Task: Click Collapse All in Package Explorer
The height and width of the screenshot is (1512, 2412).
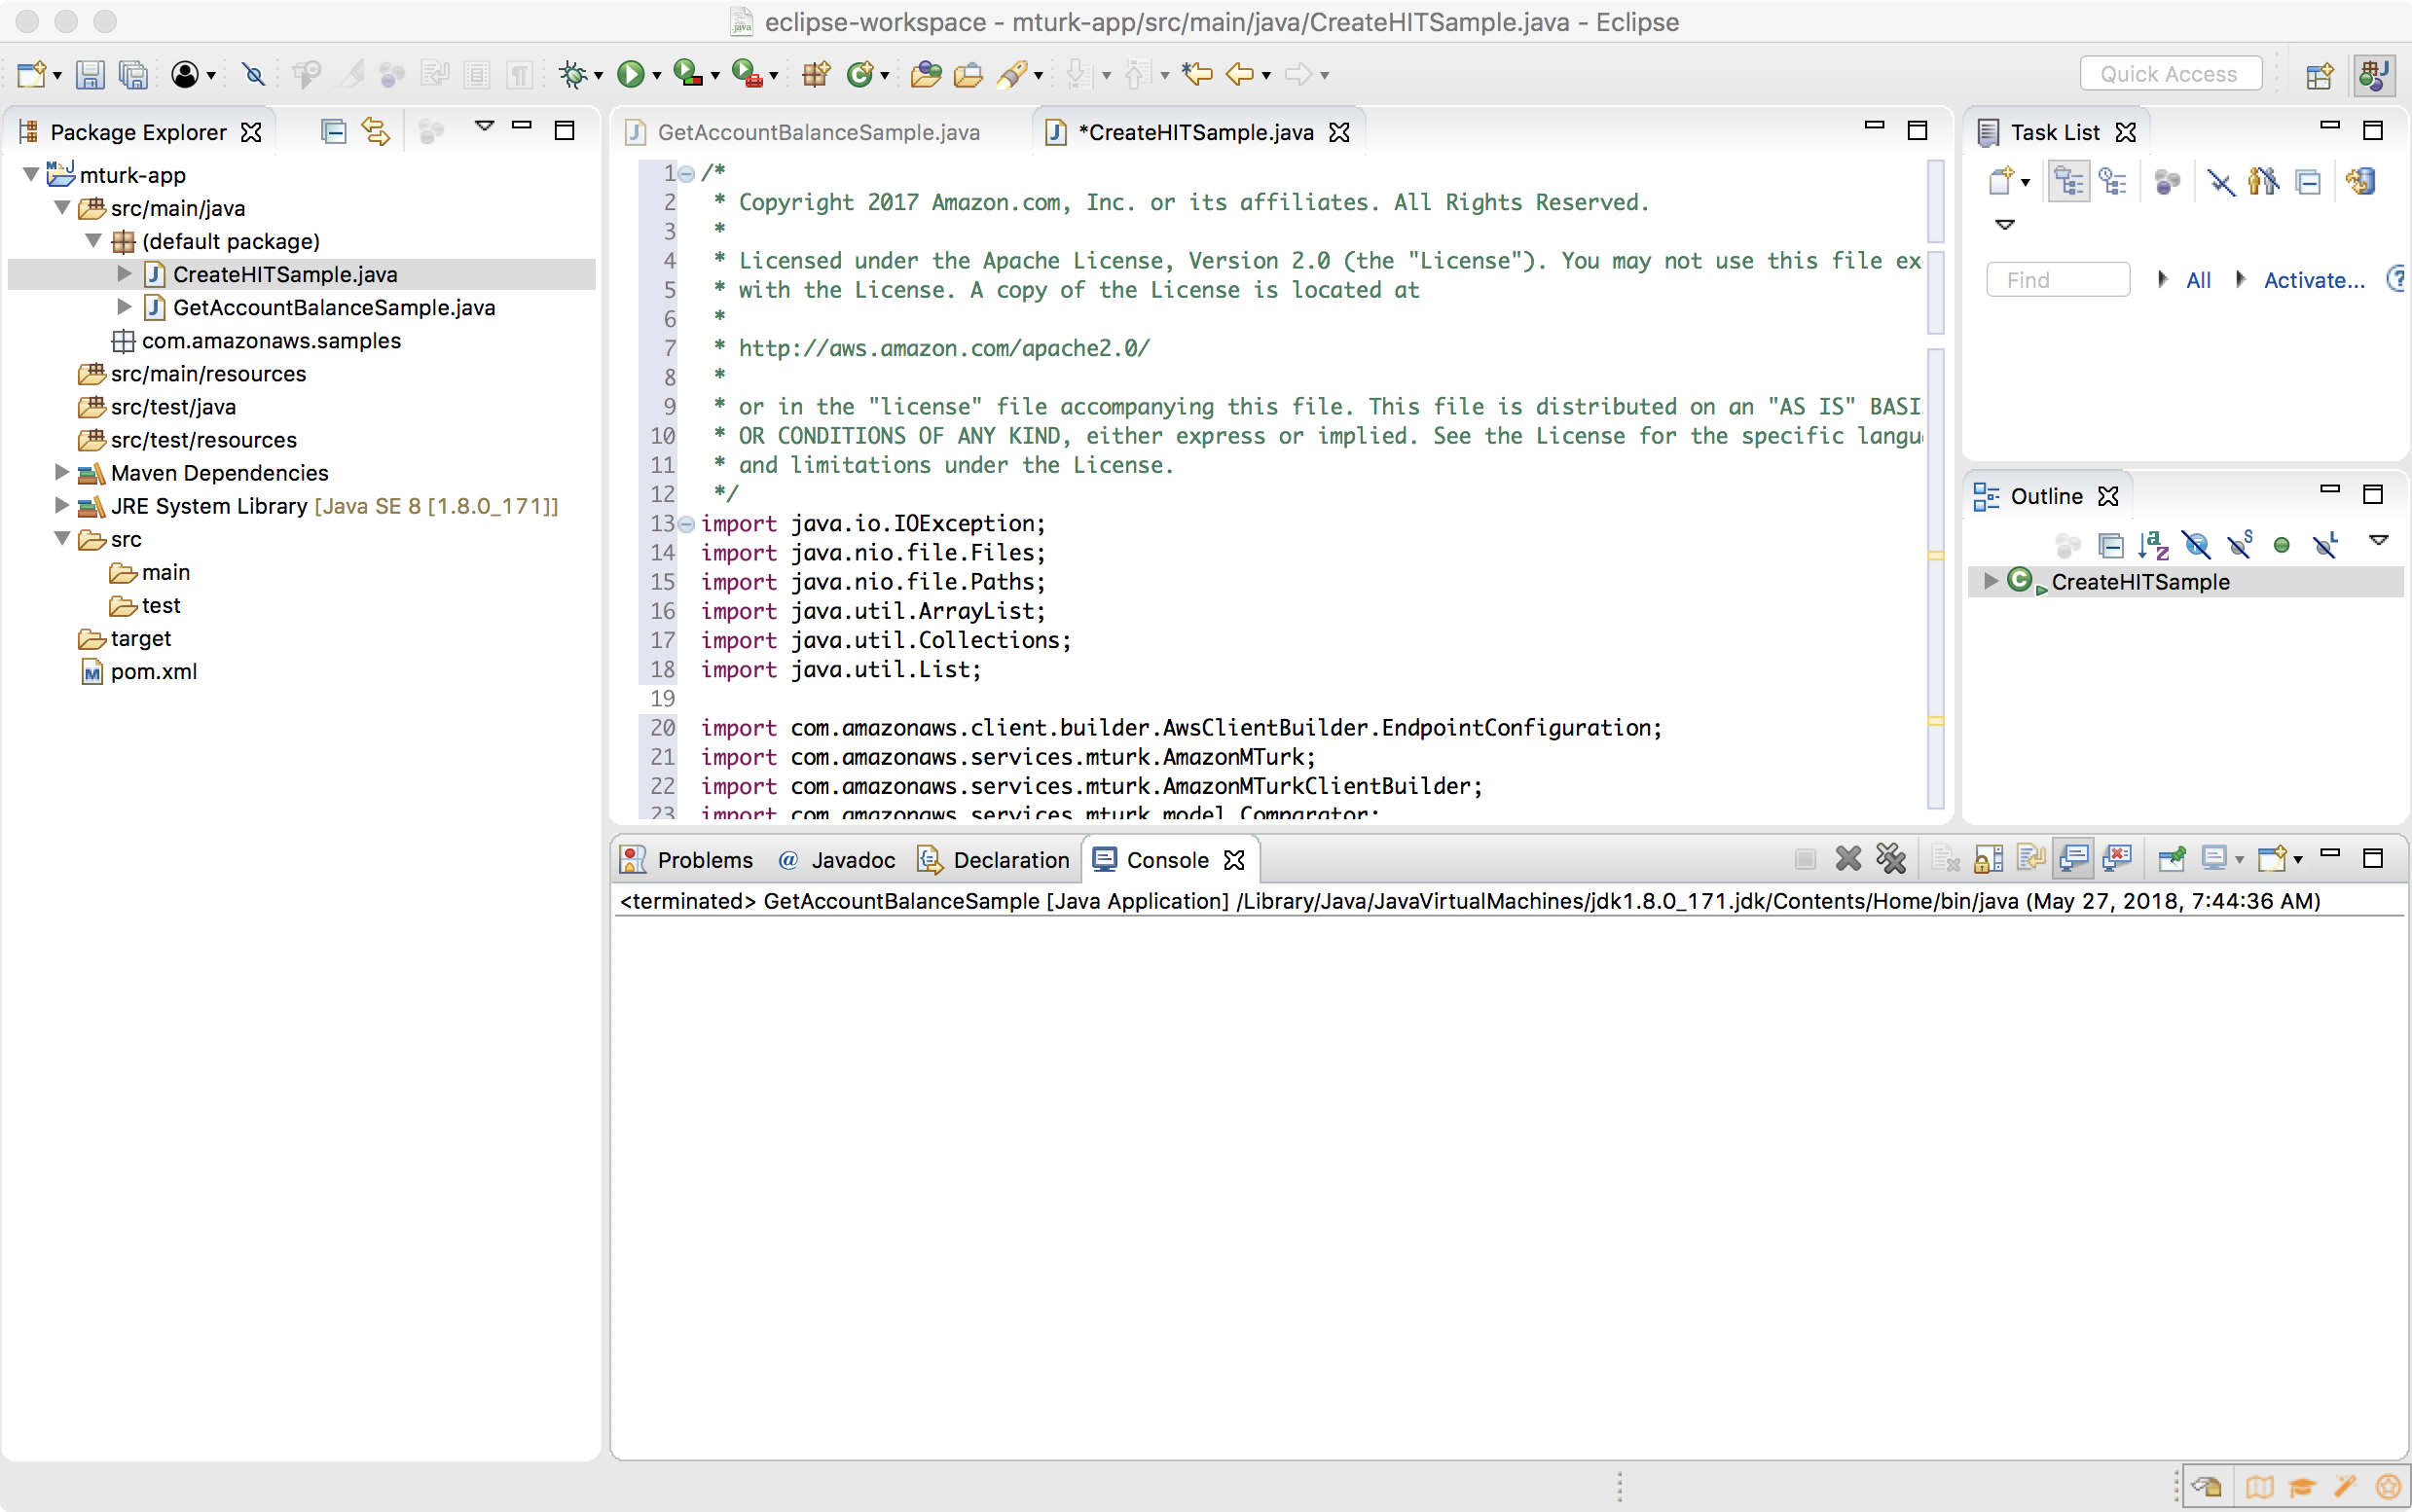Action: [333, 131]
